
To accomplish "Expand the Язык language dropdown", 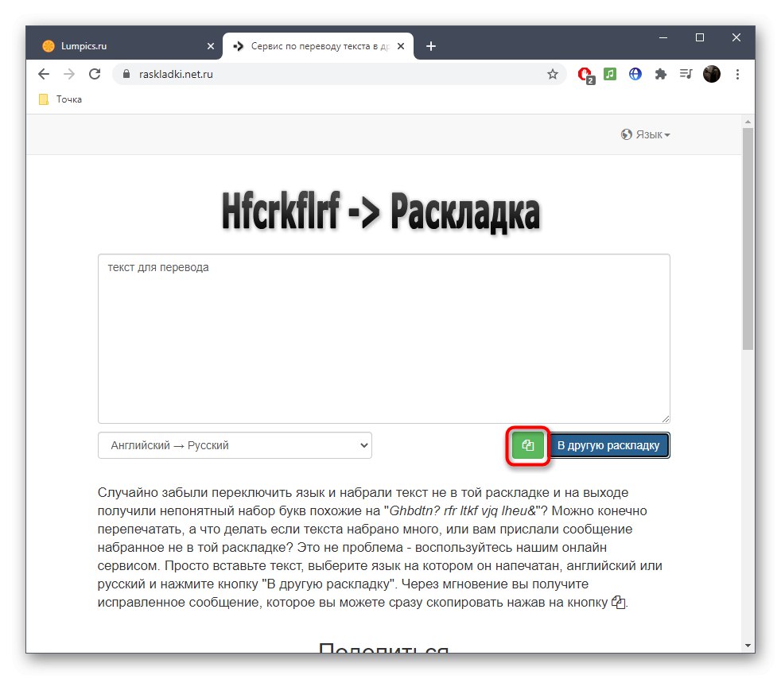I will point(646,134).
